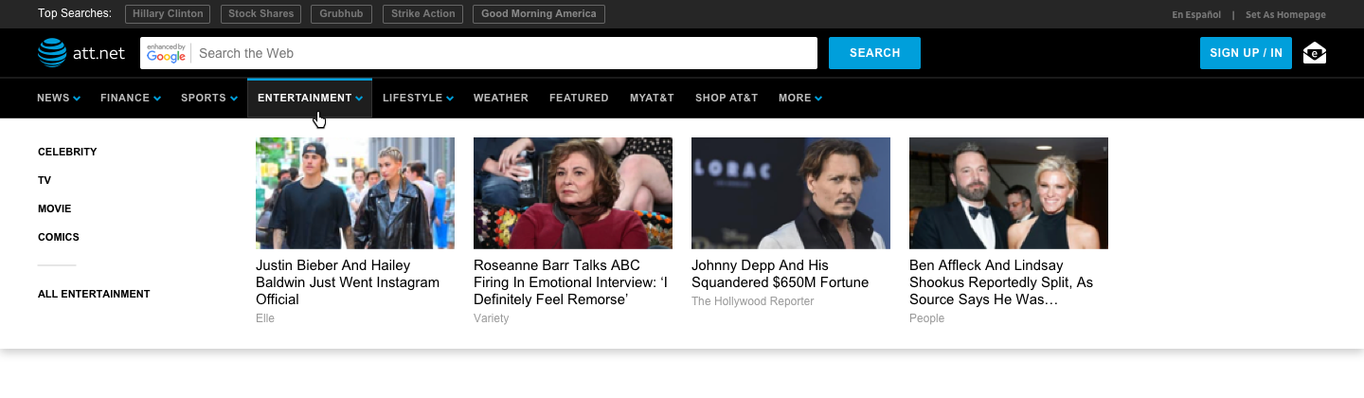
Task: Select the Weather menu item
Action: 500,98
